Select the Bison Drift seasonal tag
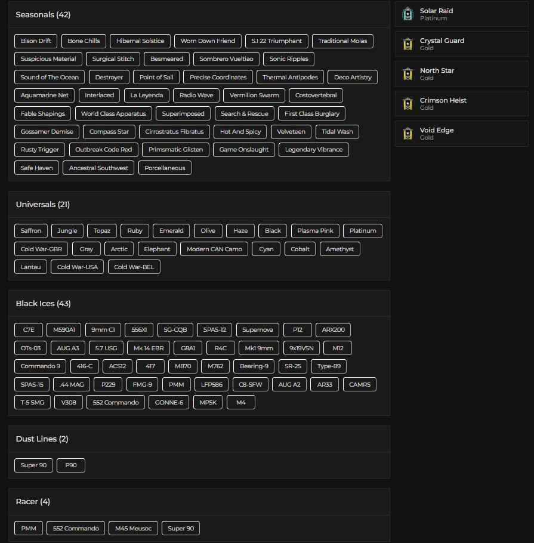 point(36,41)
